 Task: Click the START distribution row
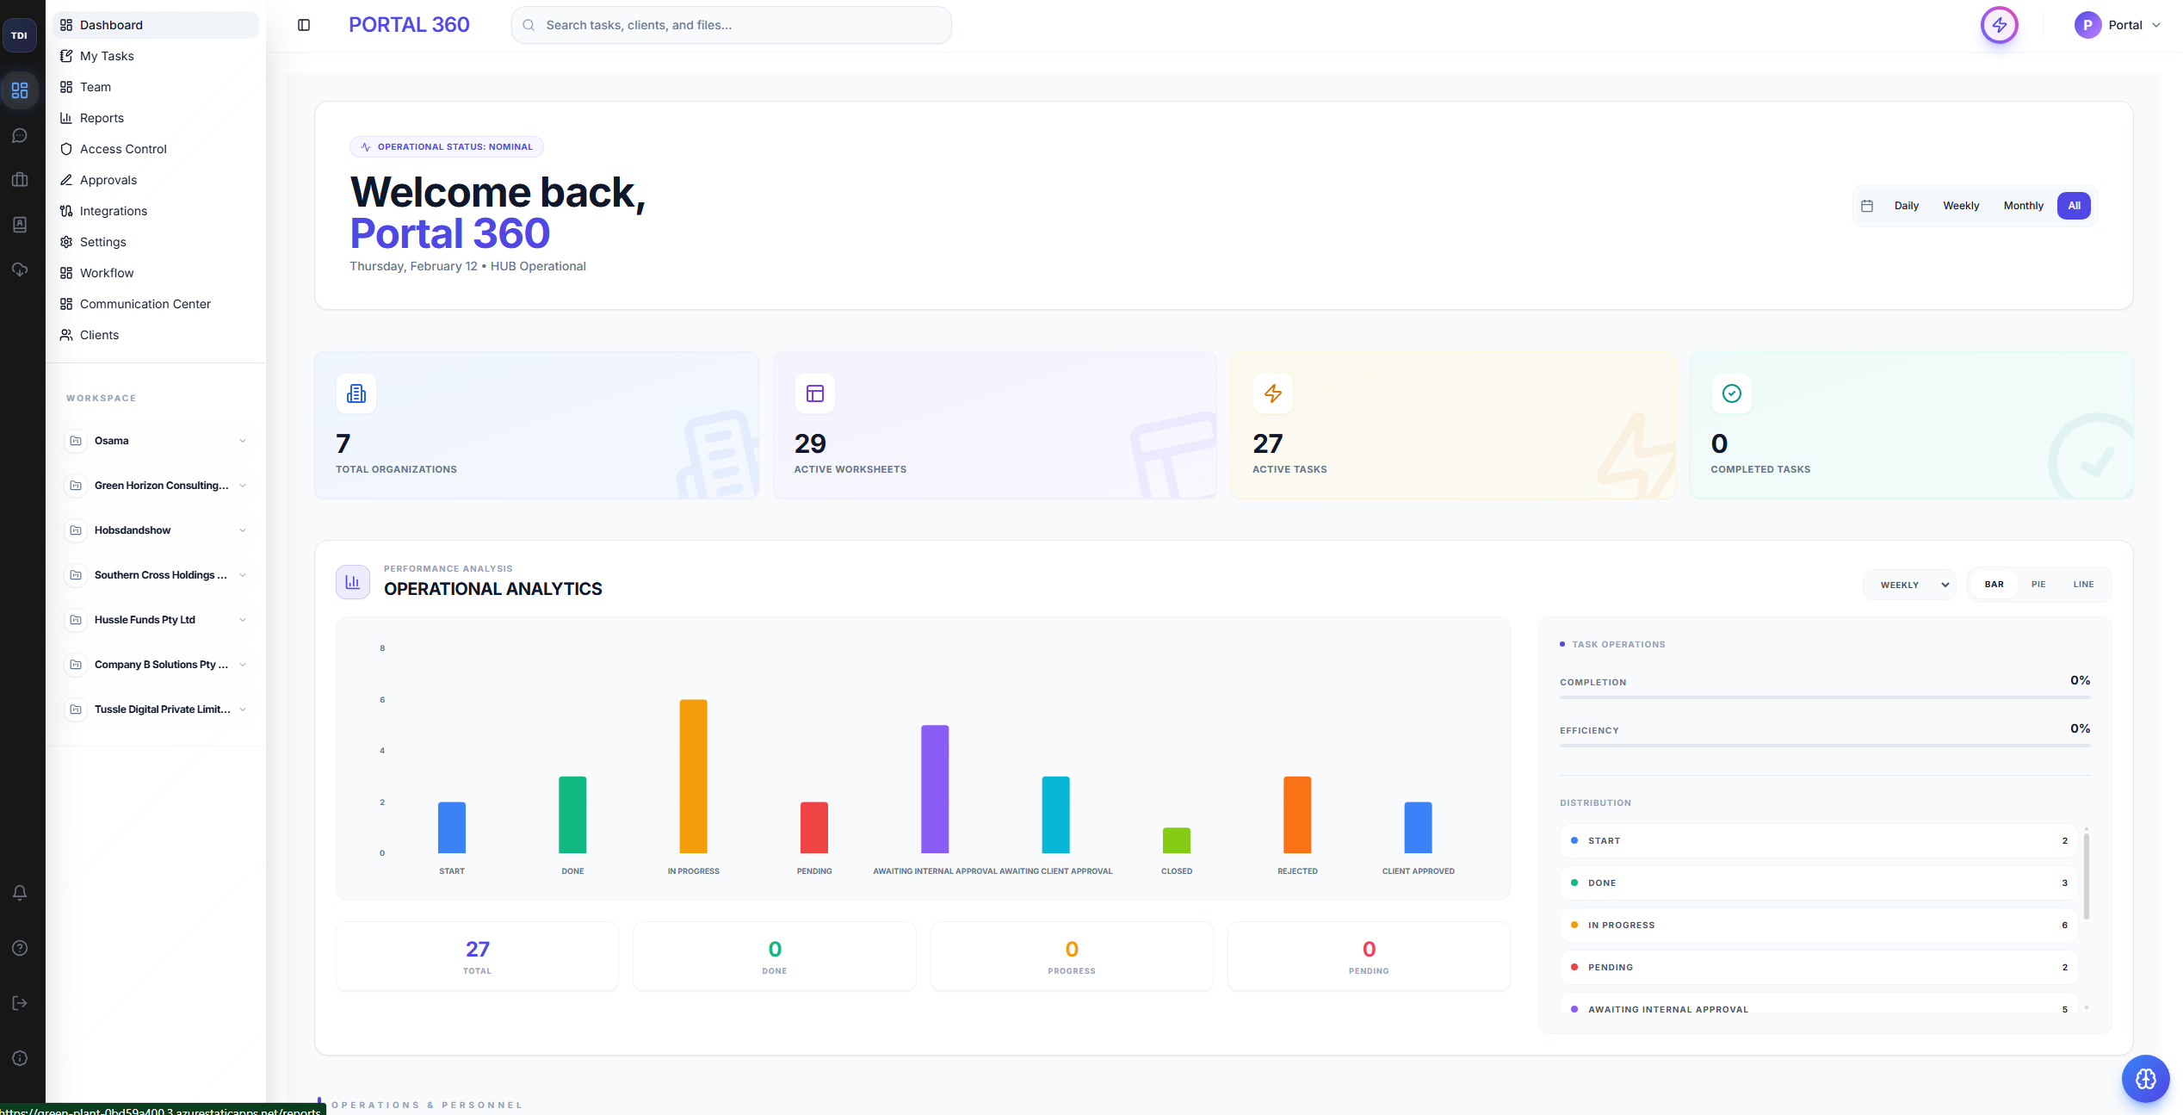1818,840
